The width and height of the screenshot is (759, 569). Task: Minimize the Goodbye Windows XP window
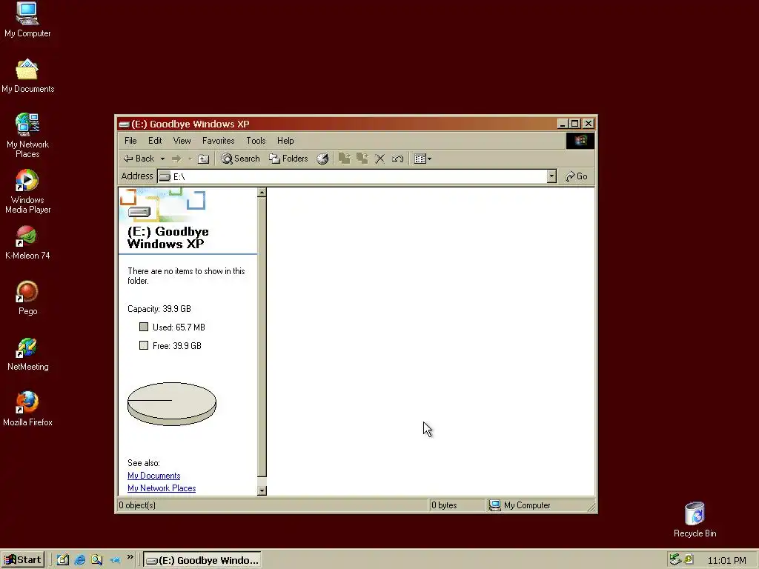(x=562, y=124)
